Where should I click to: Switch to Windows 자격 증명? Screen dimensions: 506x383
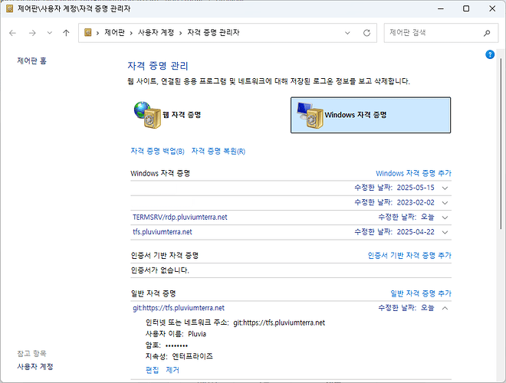(370, 115)
